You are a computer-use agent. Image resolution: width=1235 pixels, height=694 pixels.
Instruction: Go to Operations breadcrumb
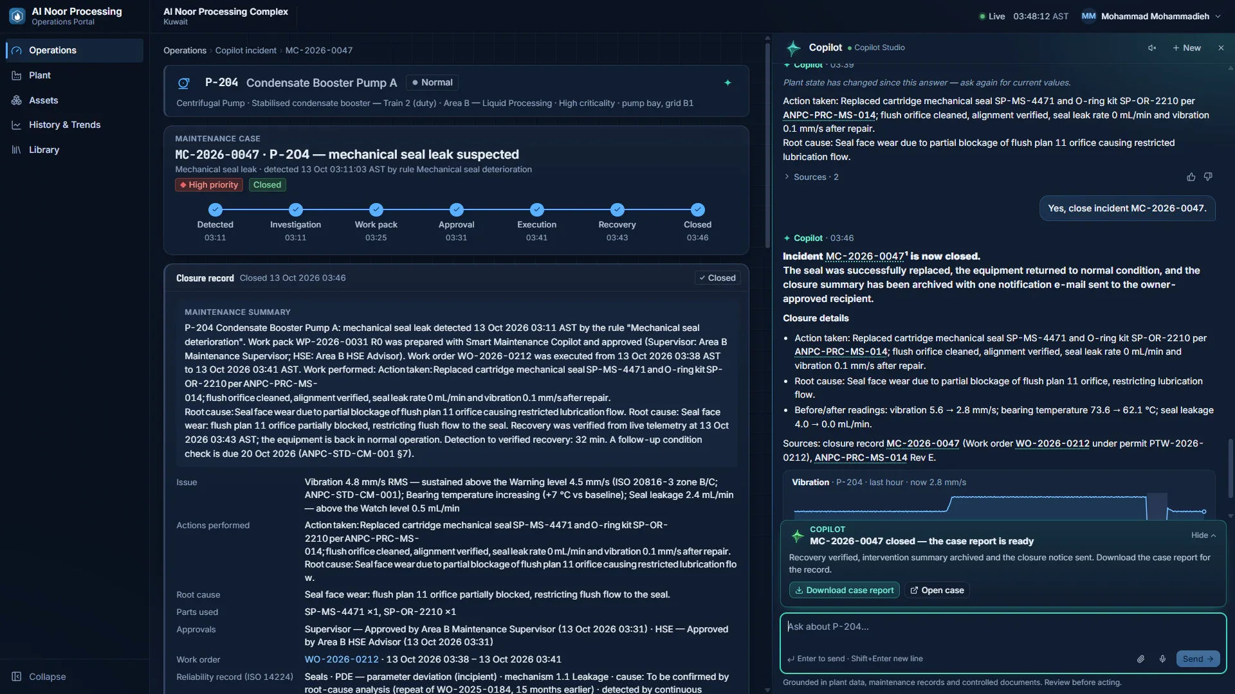(x=185, y=50)
